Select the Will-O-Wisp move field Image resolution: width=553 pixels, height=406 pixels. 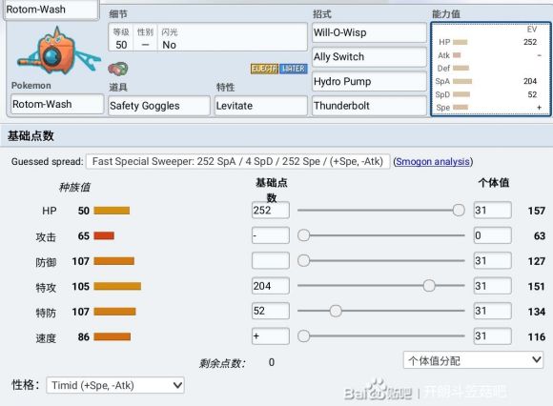click(369, 32)
